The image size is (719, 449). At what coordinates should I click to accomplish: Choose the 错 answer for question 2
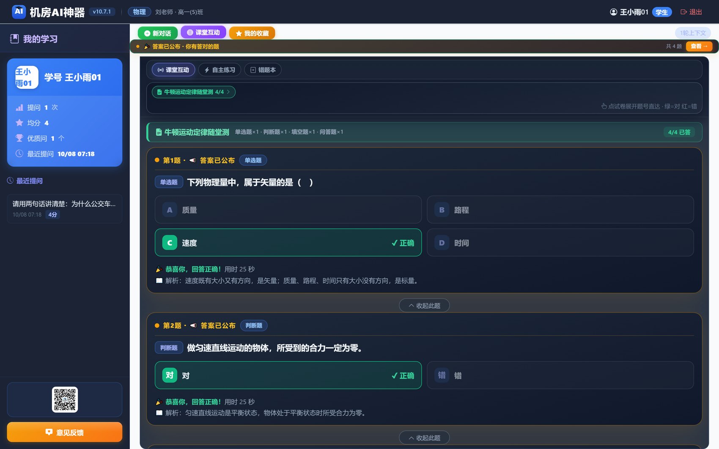560,375
